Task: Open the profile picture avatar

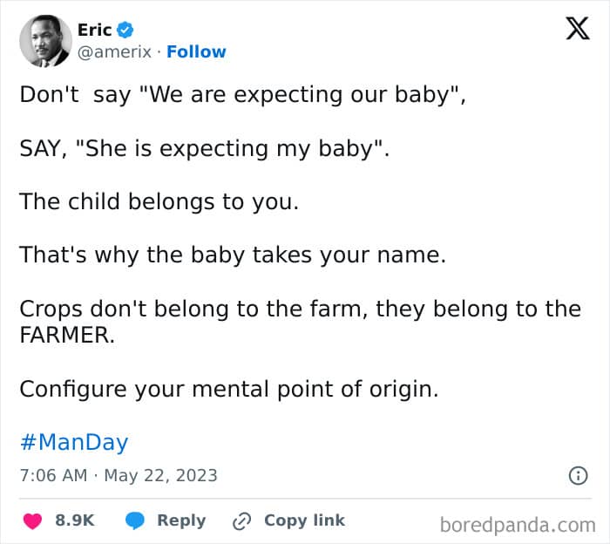Action: coord(44,41)
